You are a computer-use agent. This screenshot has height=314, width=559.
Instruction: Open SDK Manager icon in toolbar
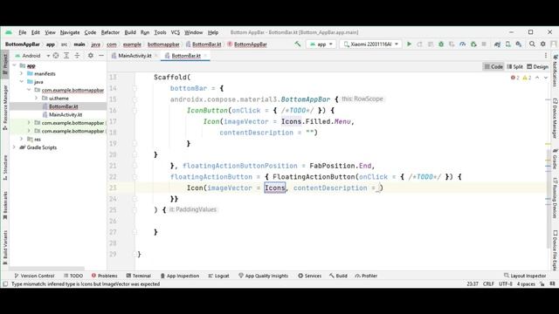tap(519, 44)
